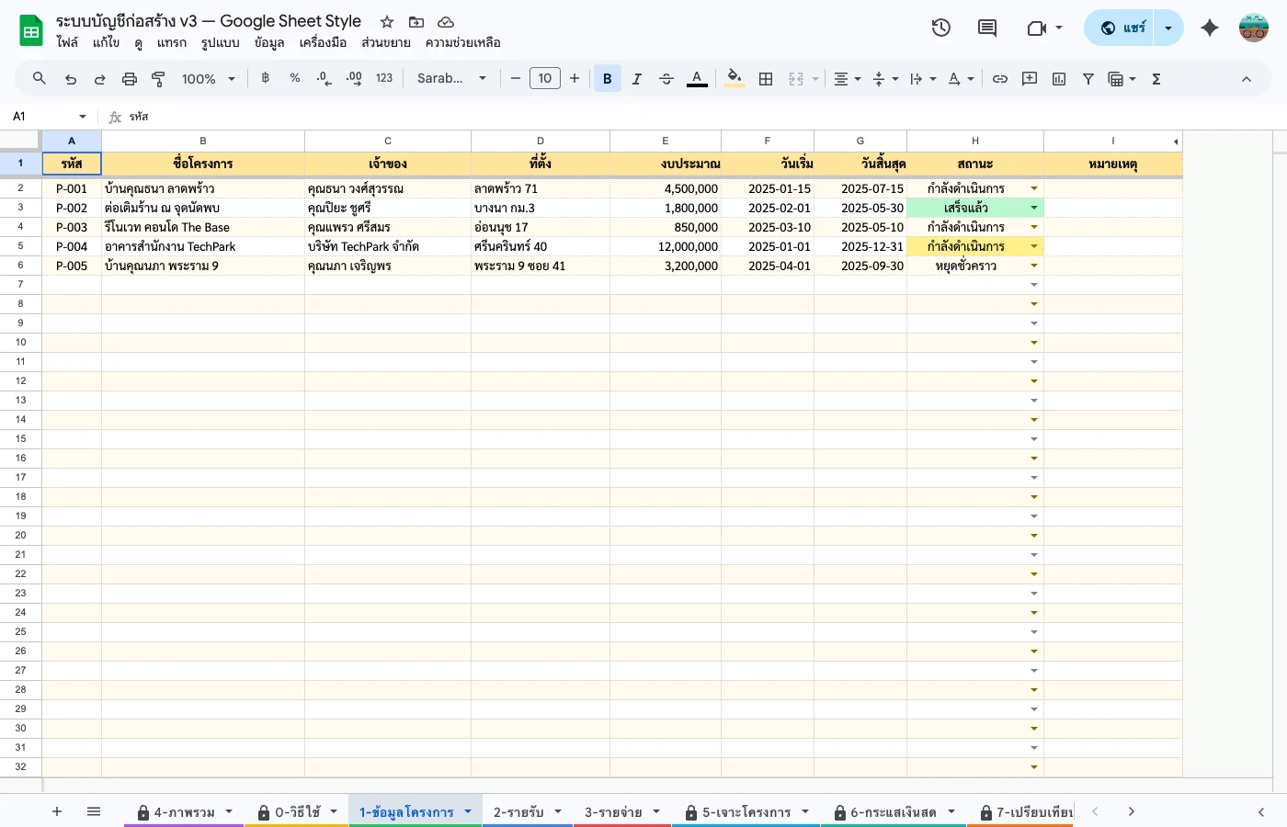The image size is (1287, 827).
Task: Open the แทรก menu
Action: (172, 42)
